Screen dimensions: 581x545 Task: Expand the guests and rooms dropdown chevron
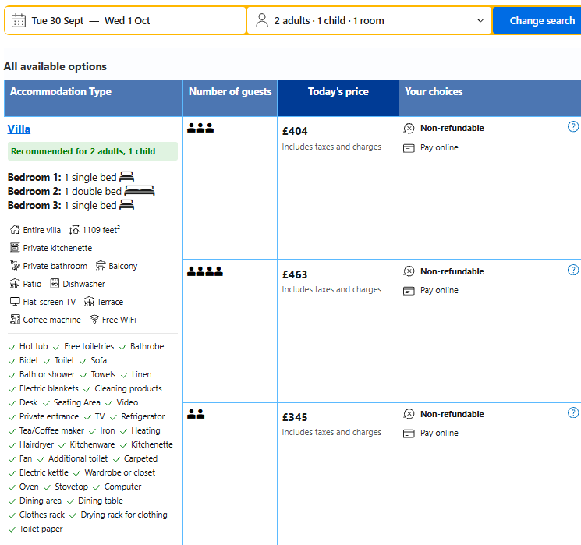pyautogui.click(x=480, y=20)
